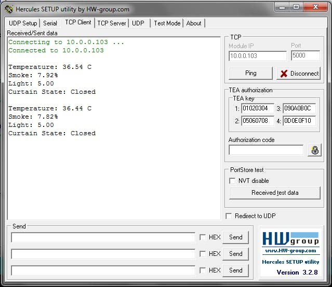332x287 pixels.
Task: Click the HW group logo
Action: pos(290,239)
